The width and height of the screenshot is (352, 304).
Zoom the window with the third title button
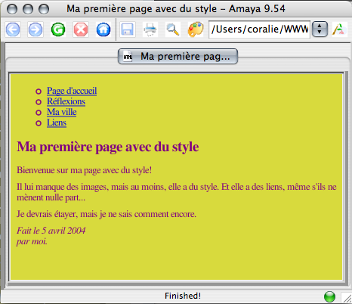click(x=44, y=9)
